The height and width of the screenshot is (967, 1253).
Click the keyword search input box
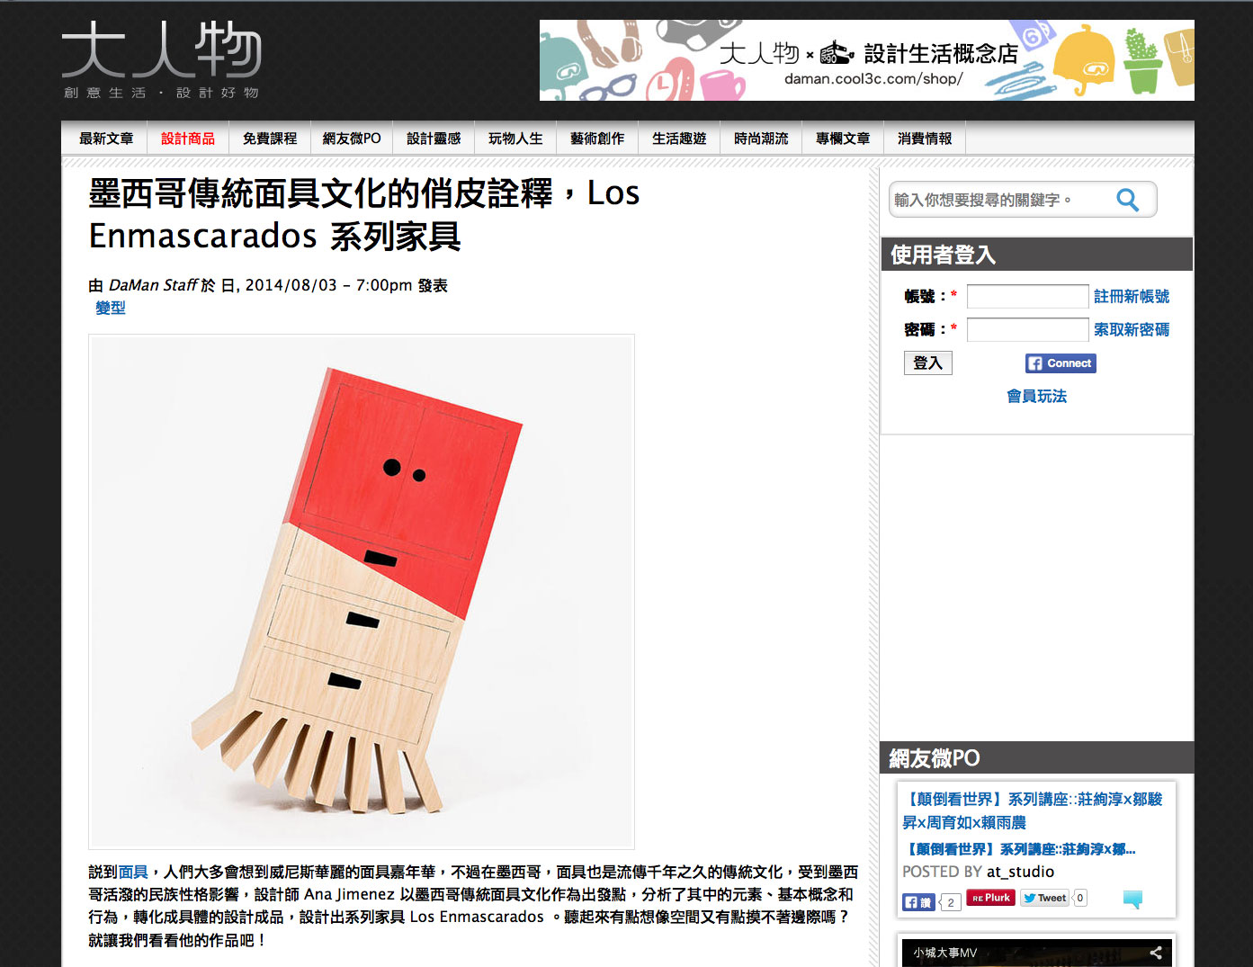click(1000, 200)
